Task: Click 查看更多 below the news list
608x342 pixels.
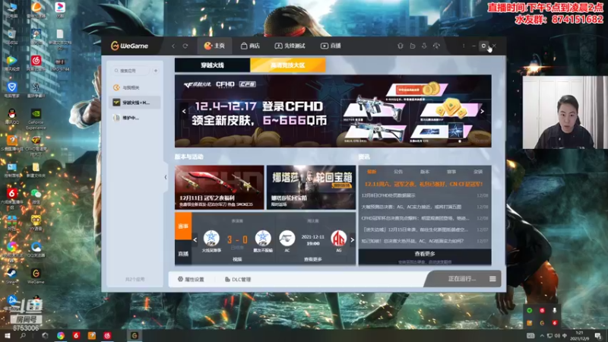Action: [x=425, y=254]
